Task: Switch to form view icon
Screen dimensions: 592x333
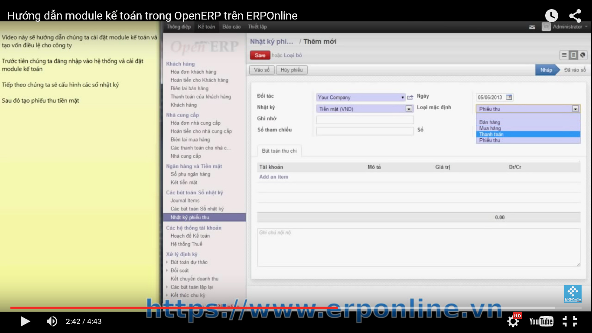Action: click(573, 55)
